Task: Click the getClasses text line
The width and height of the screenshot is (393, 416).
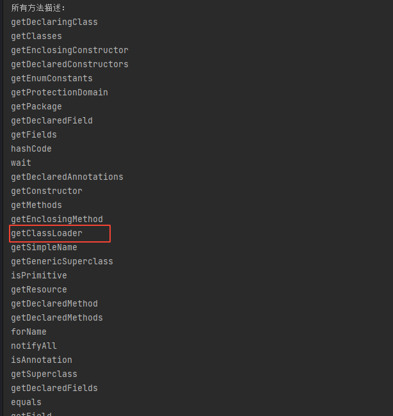Action: tap(36, 36)
